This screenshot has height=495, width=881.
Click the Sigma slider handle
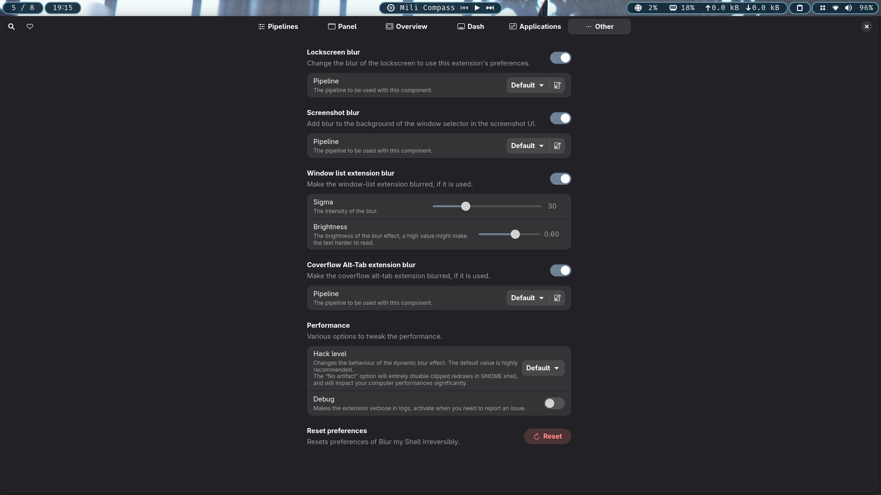(x=466, y=206)
